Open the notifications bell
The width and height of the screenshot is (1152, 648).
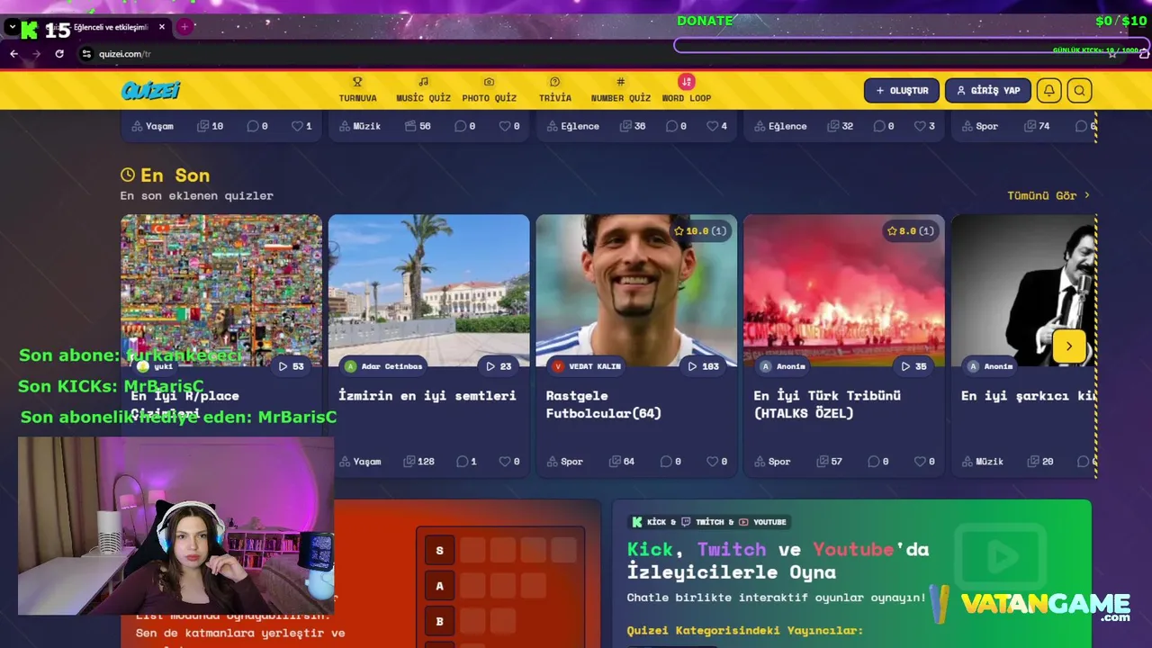click(x=1048, y=90)
